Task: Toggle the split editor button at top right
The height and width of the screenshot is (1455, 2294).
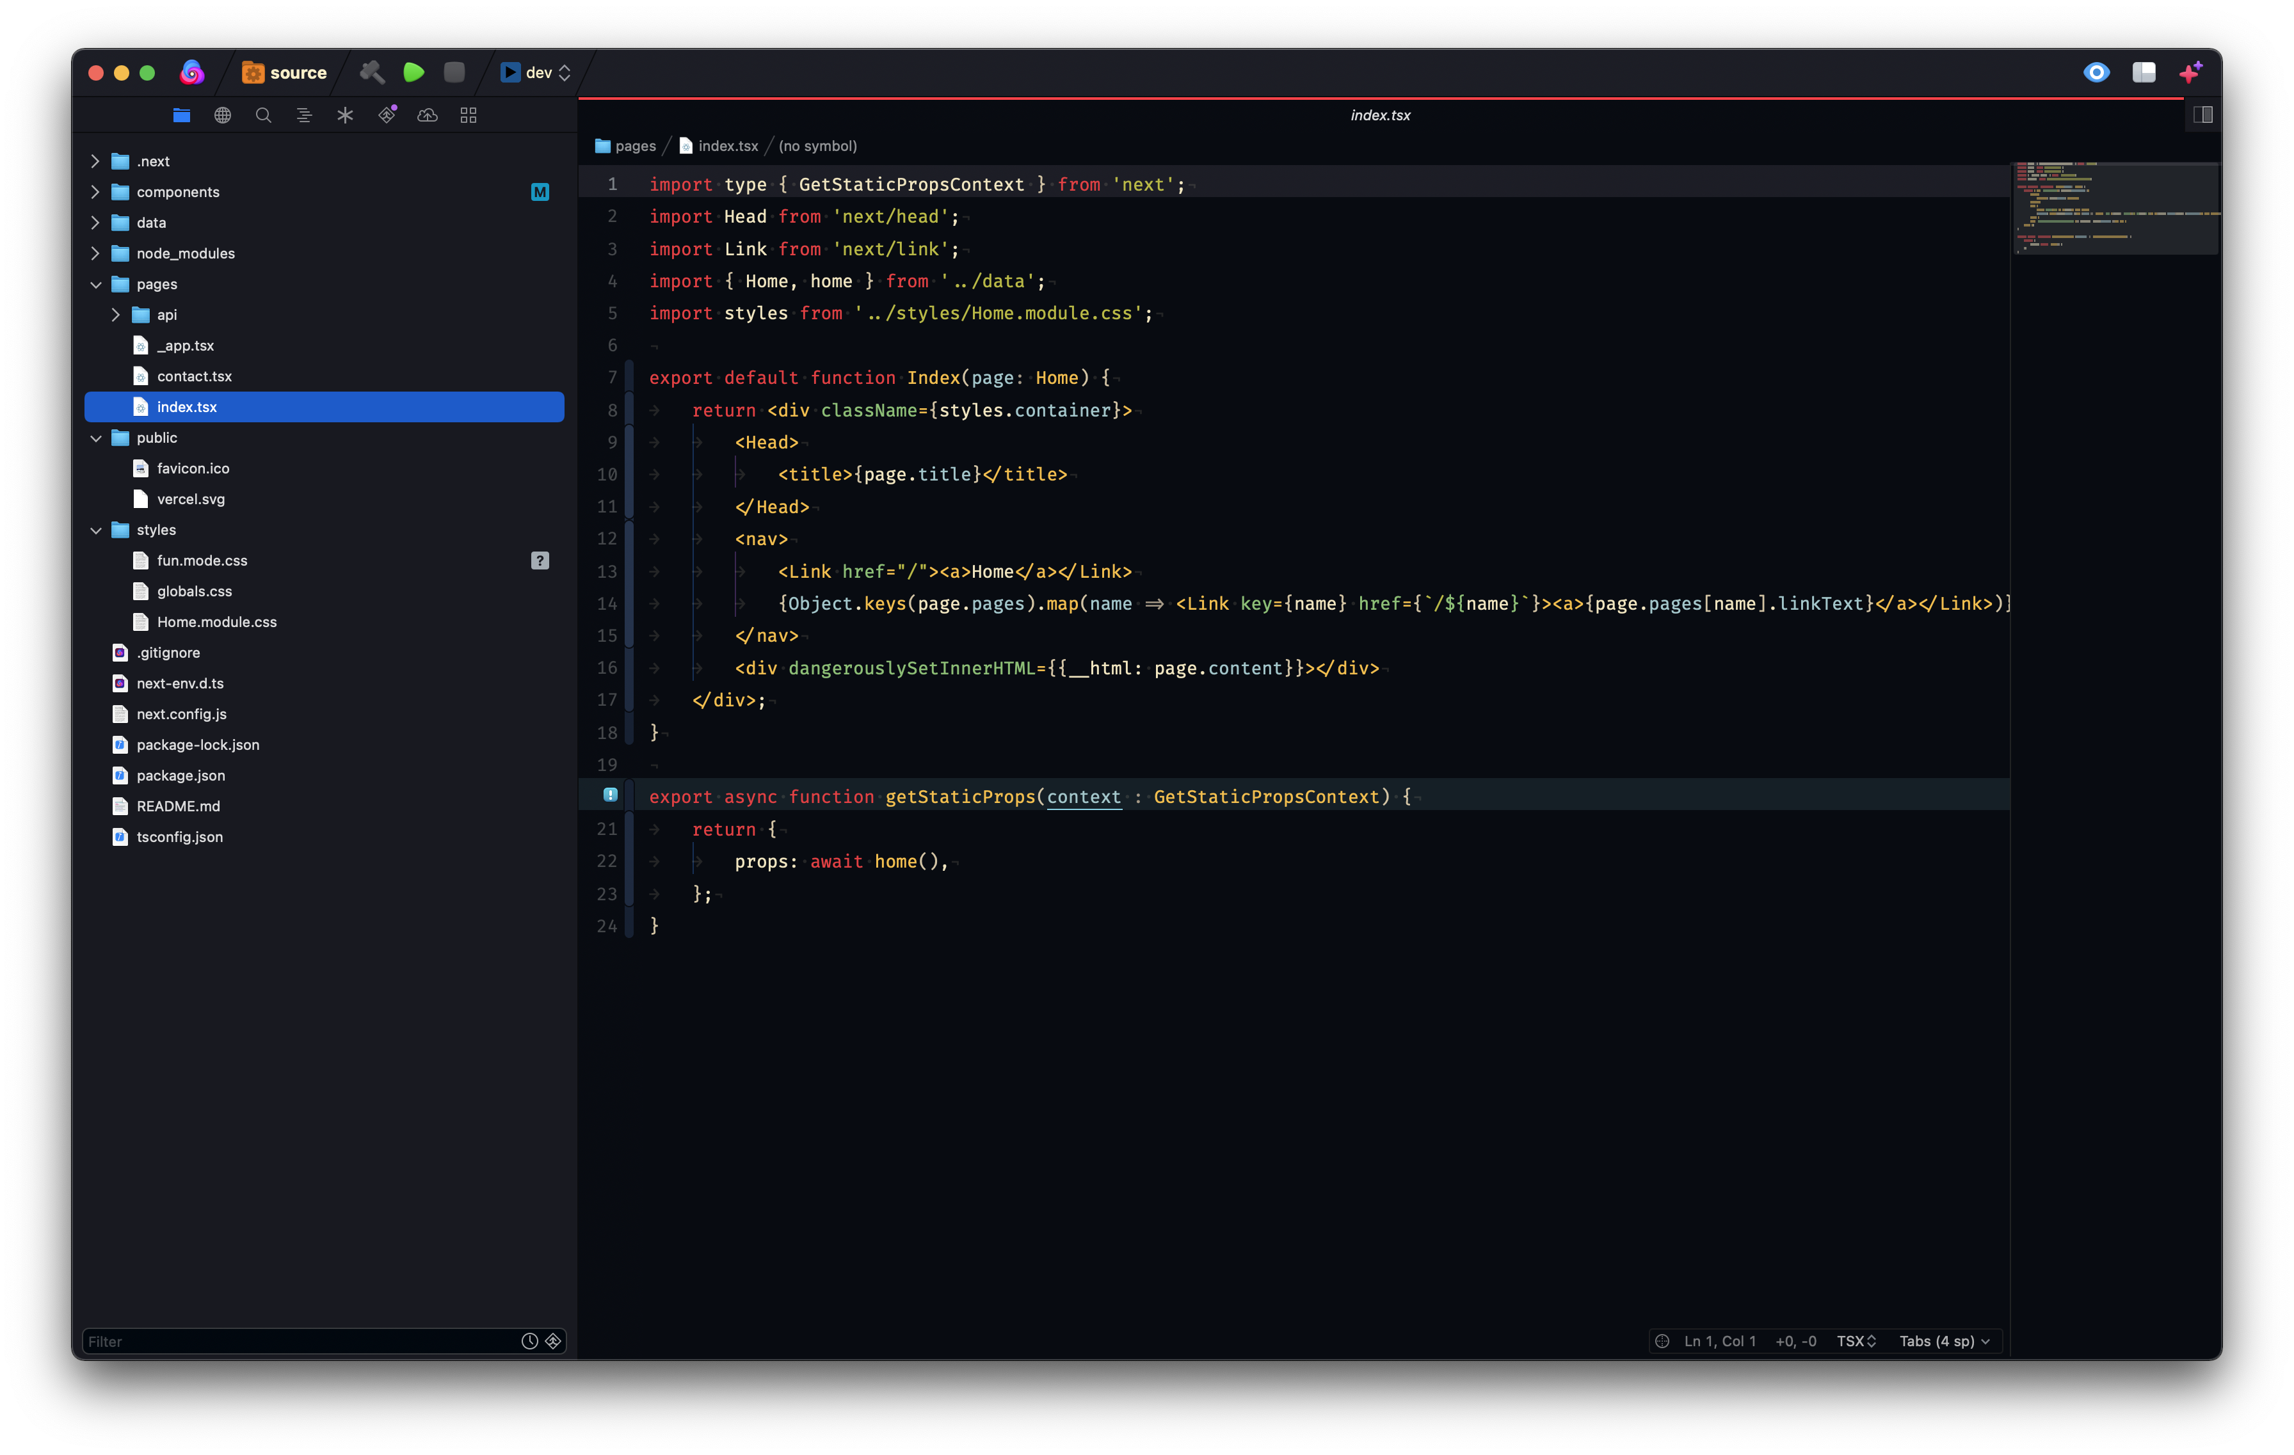Action: (2202, 115)
